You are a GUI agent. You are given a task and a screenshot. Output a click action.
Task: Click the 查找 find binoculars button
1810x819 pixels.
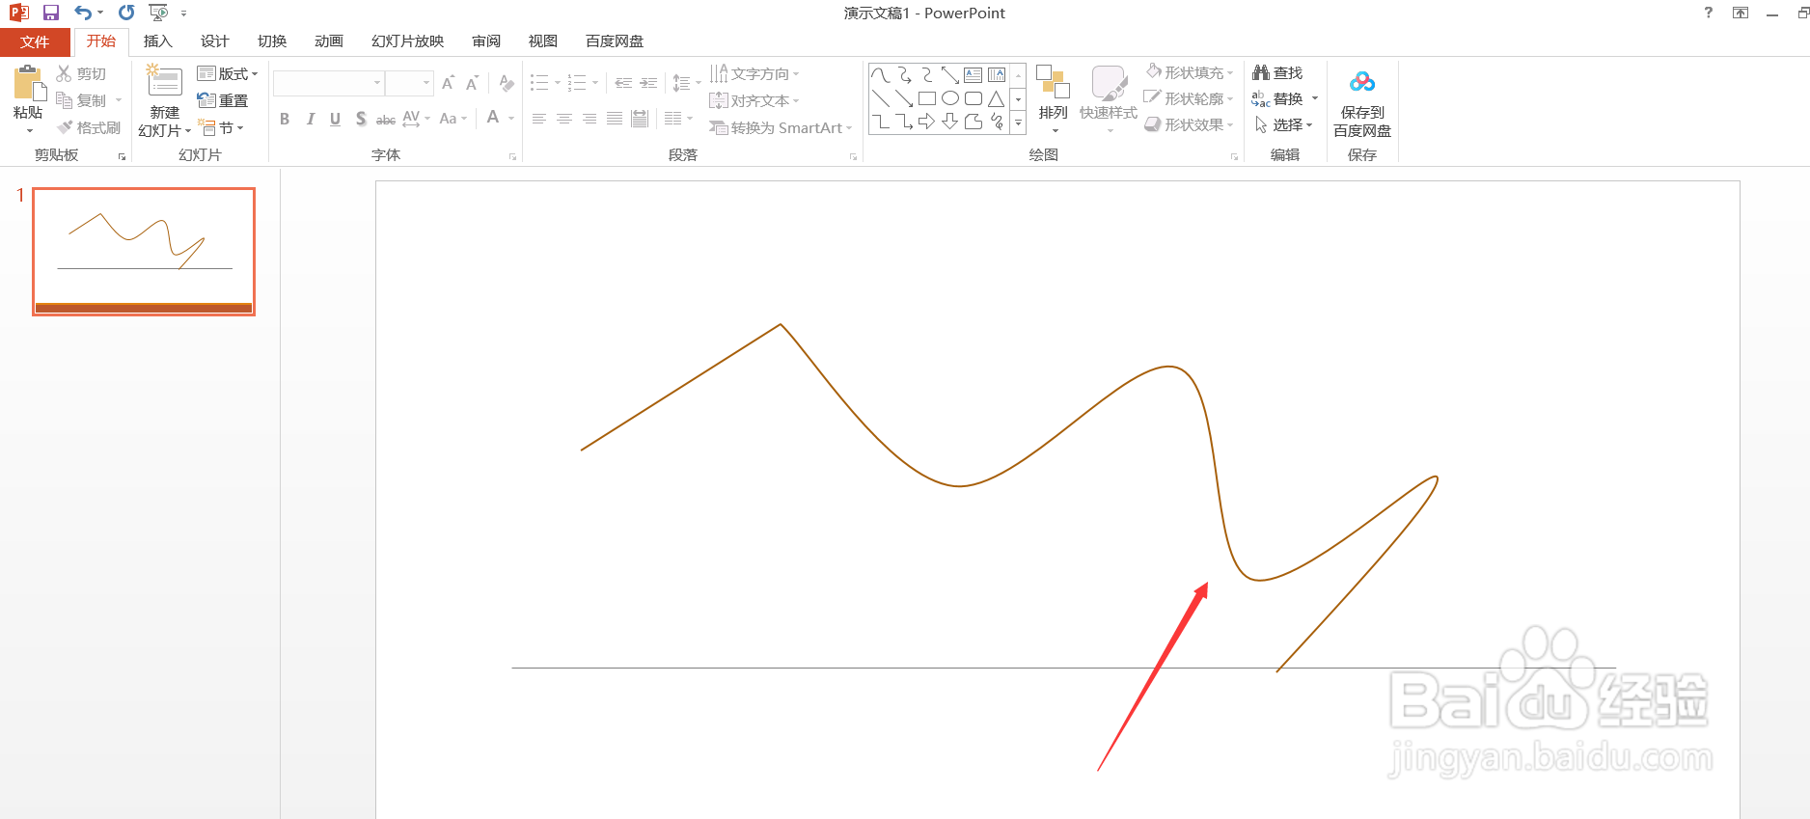[1277, 72]
